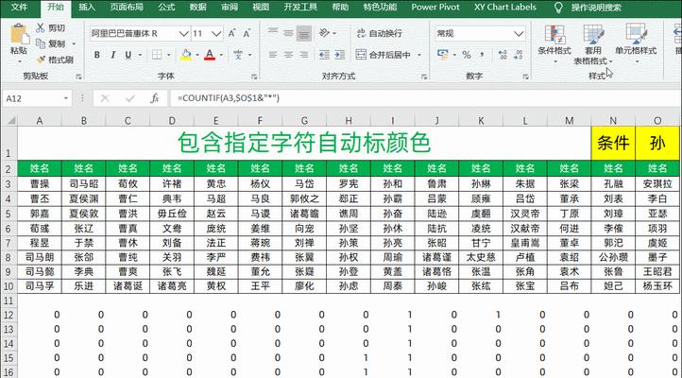Viewport: 682px width, 378px height.
Task: Toggle underline formatting
Action: pos(128,55)
